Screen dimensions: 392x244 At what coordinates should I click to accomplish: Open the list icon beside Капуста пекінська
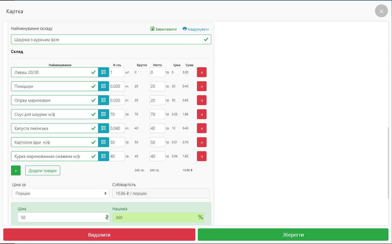[x=104, y=128]
